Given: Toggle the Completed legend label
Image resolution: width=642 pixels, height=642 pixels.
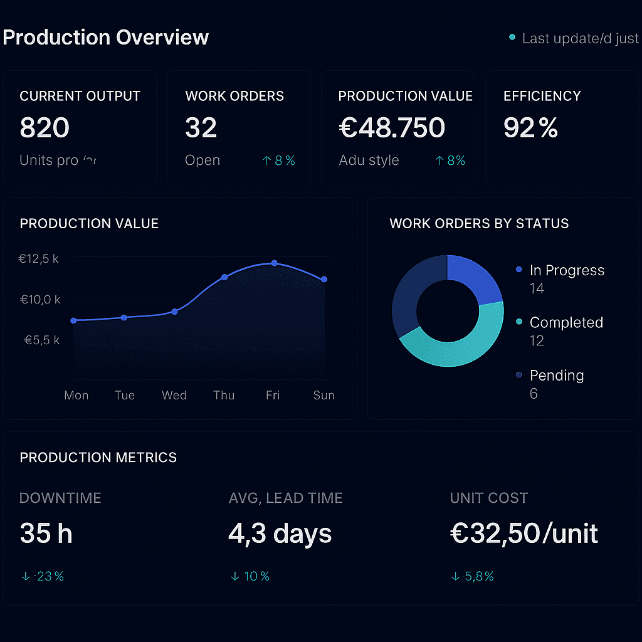Looking at the screenshot, I should click(x=566, y=322).
